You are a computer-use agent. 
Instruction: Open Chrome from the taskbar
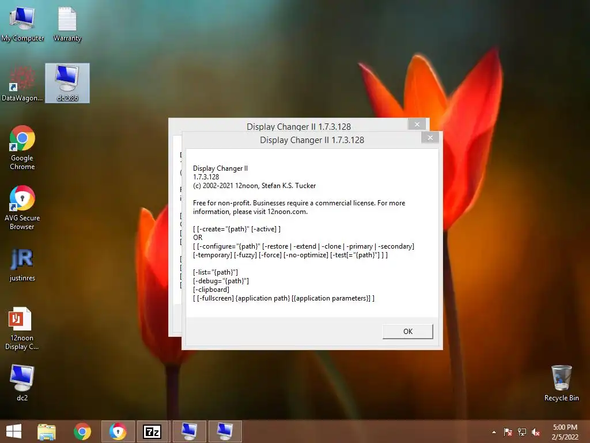coord(82,431)
